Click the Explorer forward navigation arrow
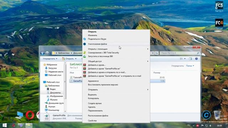The image size is (228, 128). (47, 53)
